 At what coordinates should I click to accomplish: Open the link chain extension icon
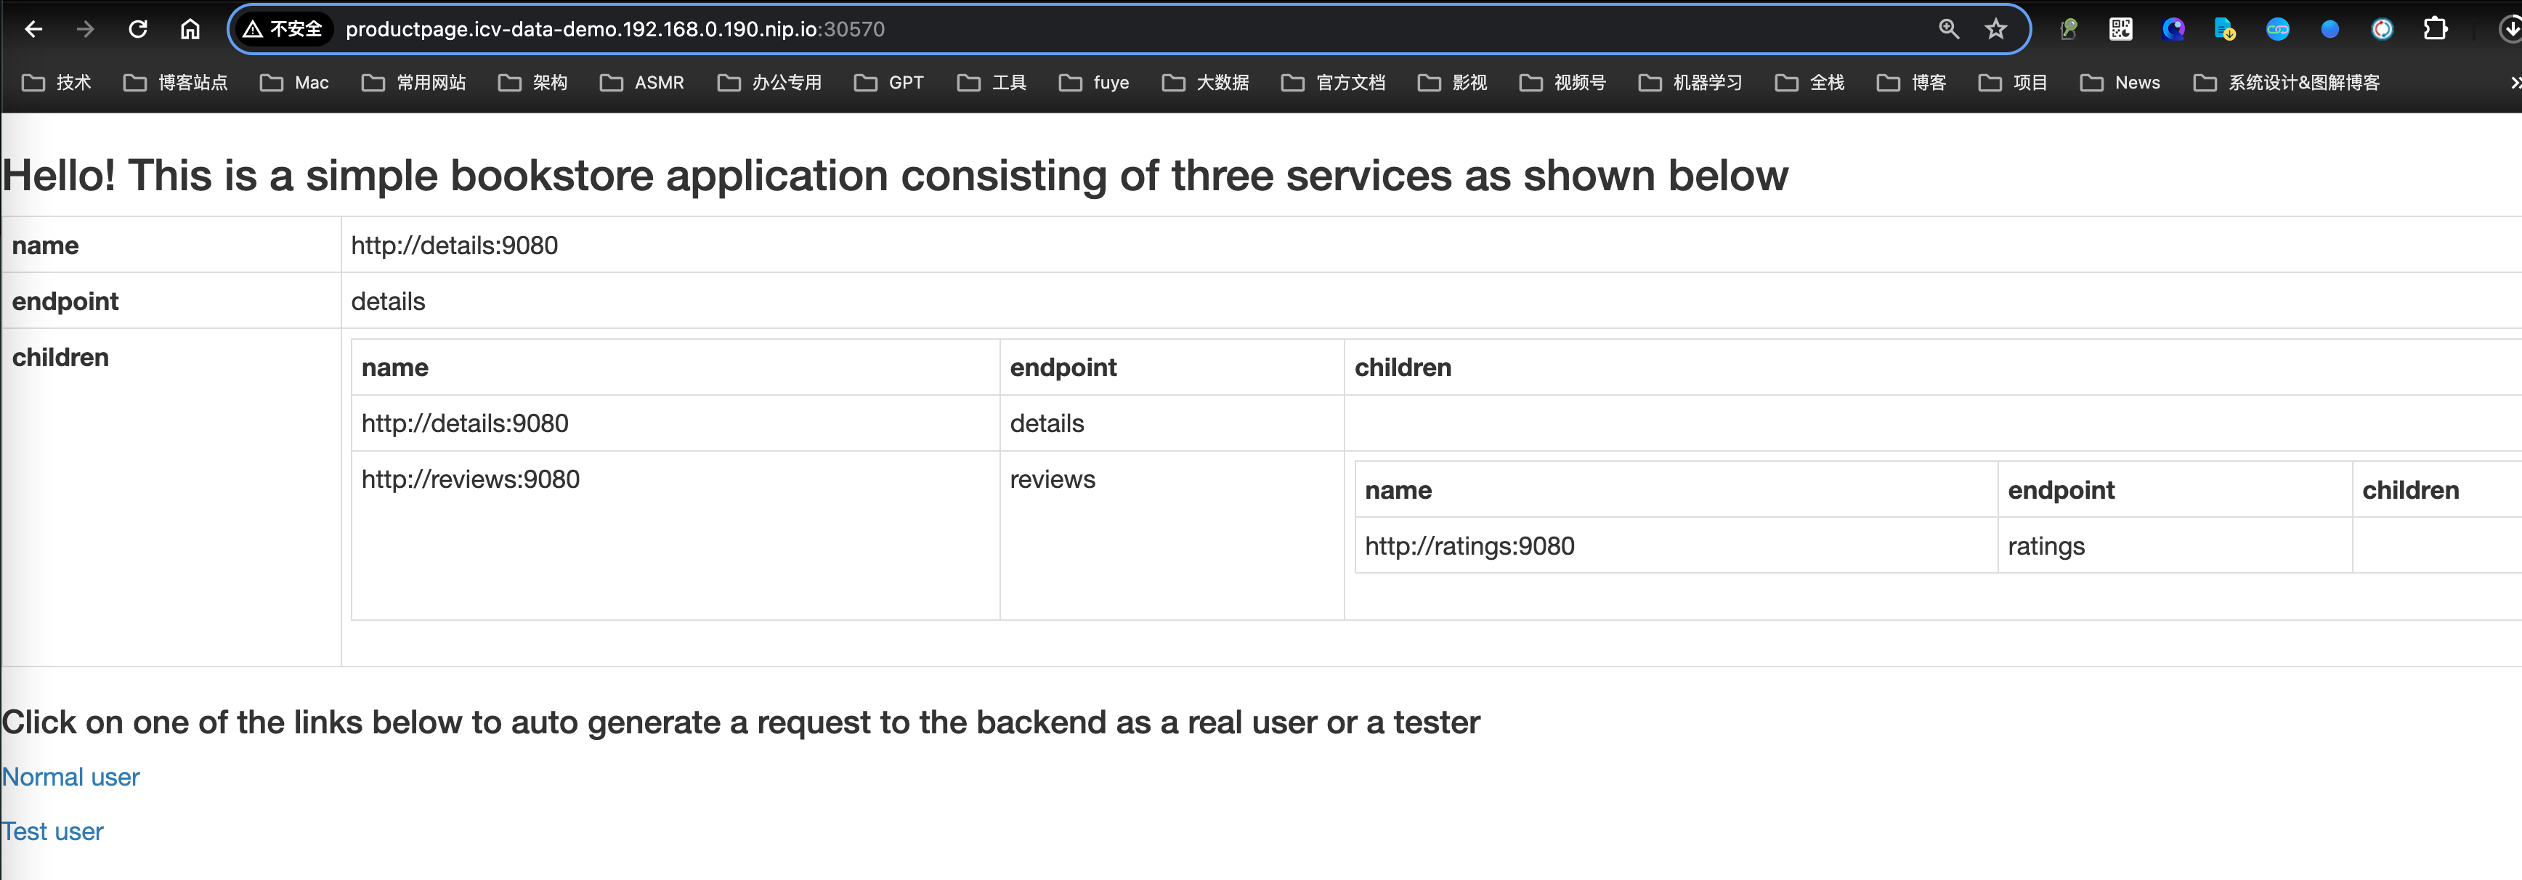click(x=2278, y=29)
